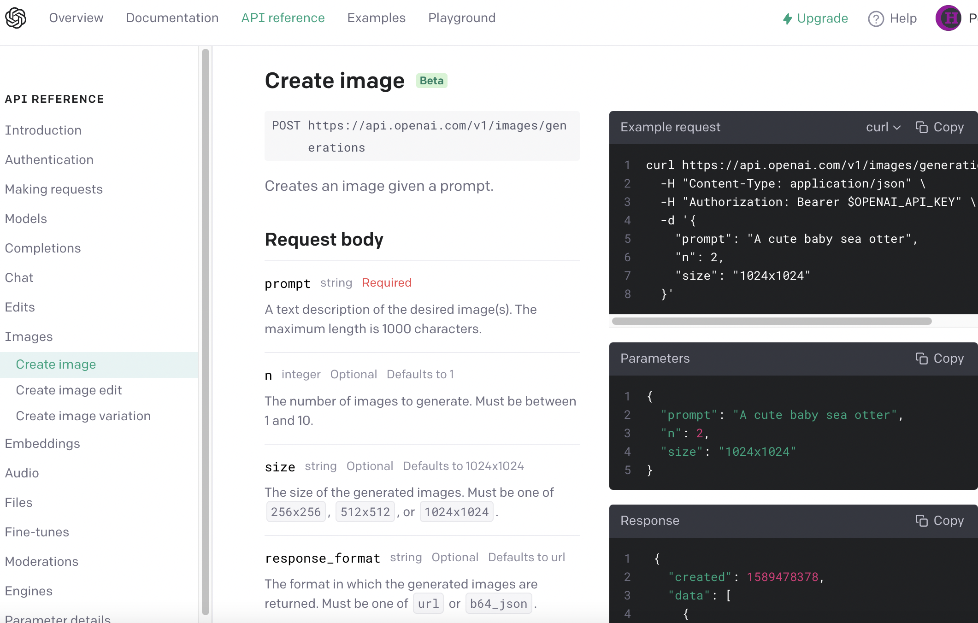Copy the Response code block
The image size is (978, 623).
(940, 521)
